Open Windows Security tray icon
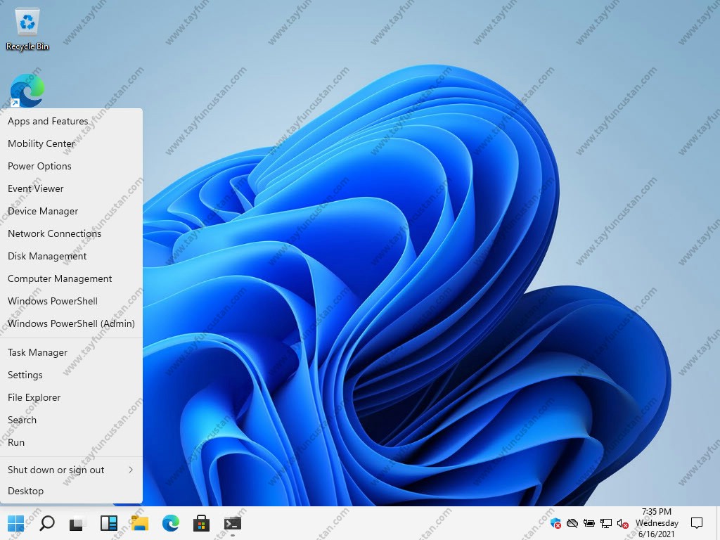This screenshot has width=720, height=540. click(x=555, y=523)
